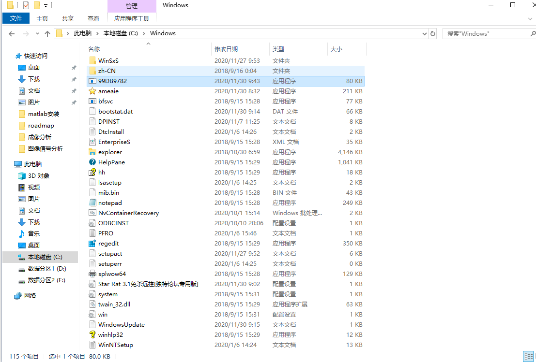Open recent locations dropdown arrow
This screenshot has width=536, height=362.
[x=37, y=33]
